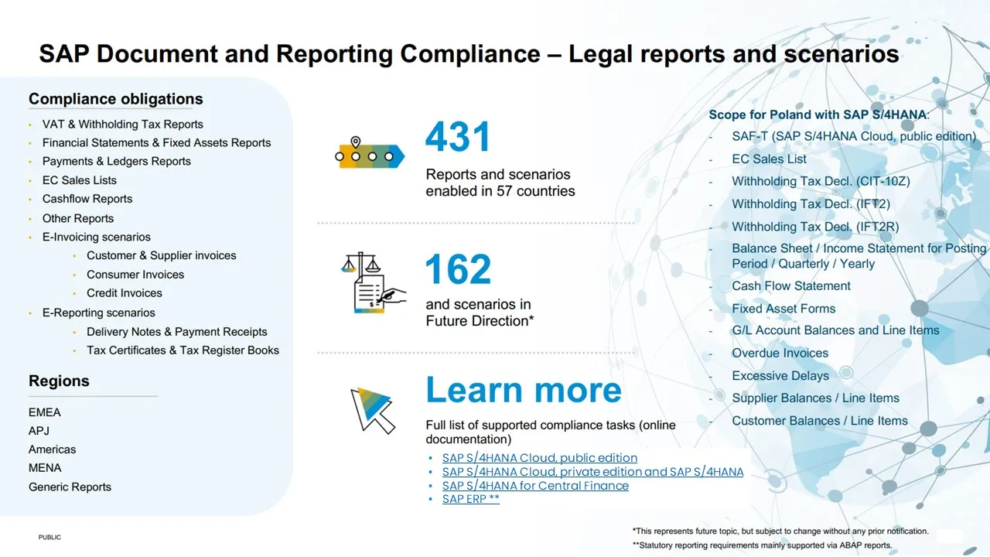
Task: Click the MENA region entry
Action: [45, 468]
